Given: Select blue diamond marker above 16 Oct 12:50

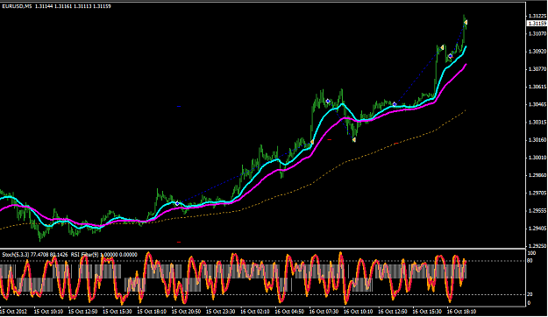Looking at the screenshot, I should (x=395, y=104).
